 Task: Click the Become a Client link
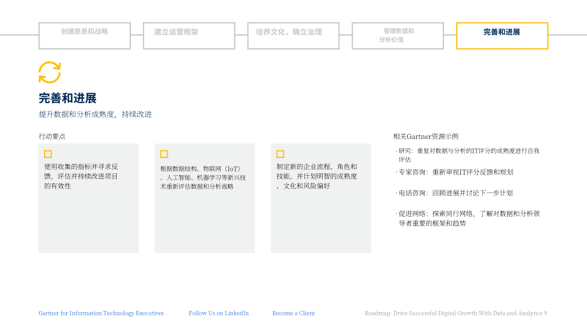coord(293,313)
